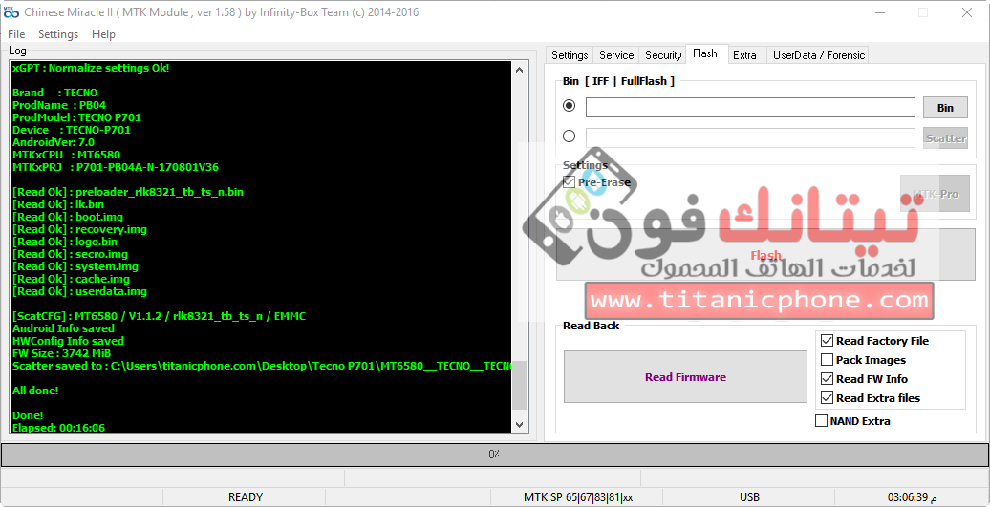Image resolution: width=990 pixels, height=507 pixels.
Task: Click log line 'MTKxCPU : MT6580'
Action: 66,155
